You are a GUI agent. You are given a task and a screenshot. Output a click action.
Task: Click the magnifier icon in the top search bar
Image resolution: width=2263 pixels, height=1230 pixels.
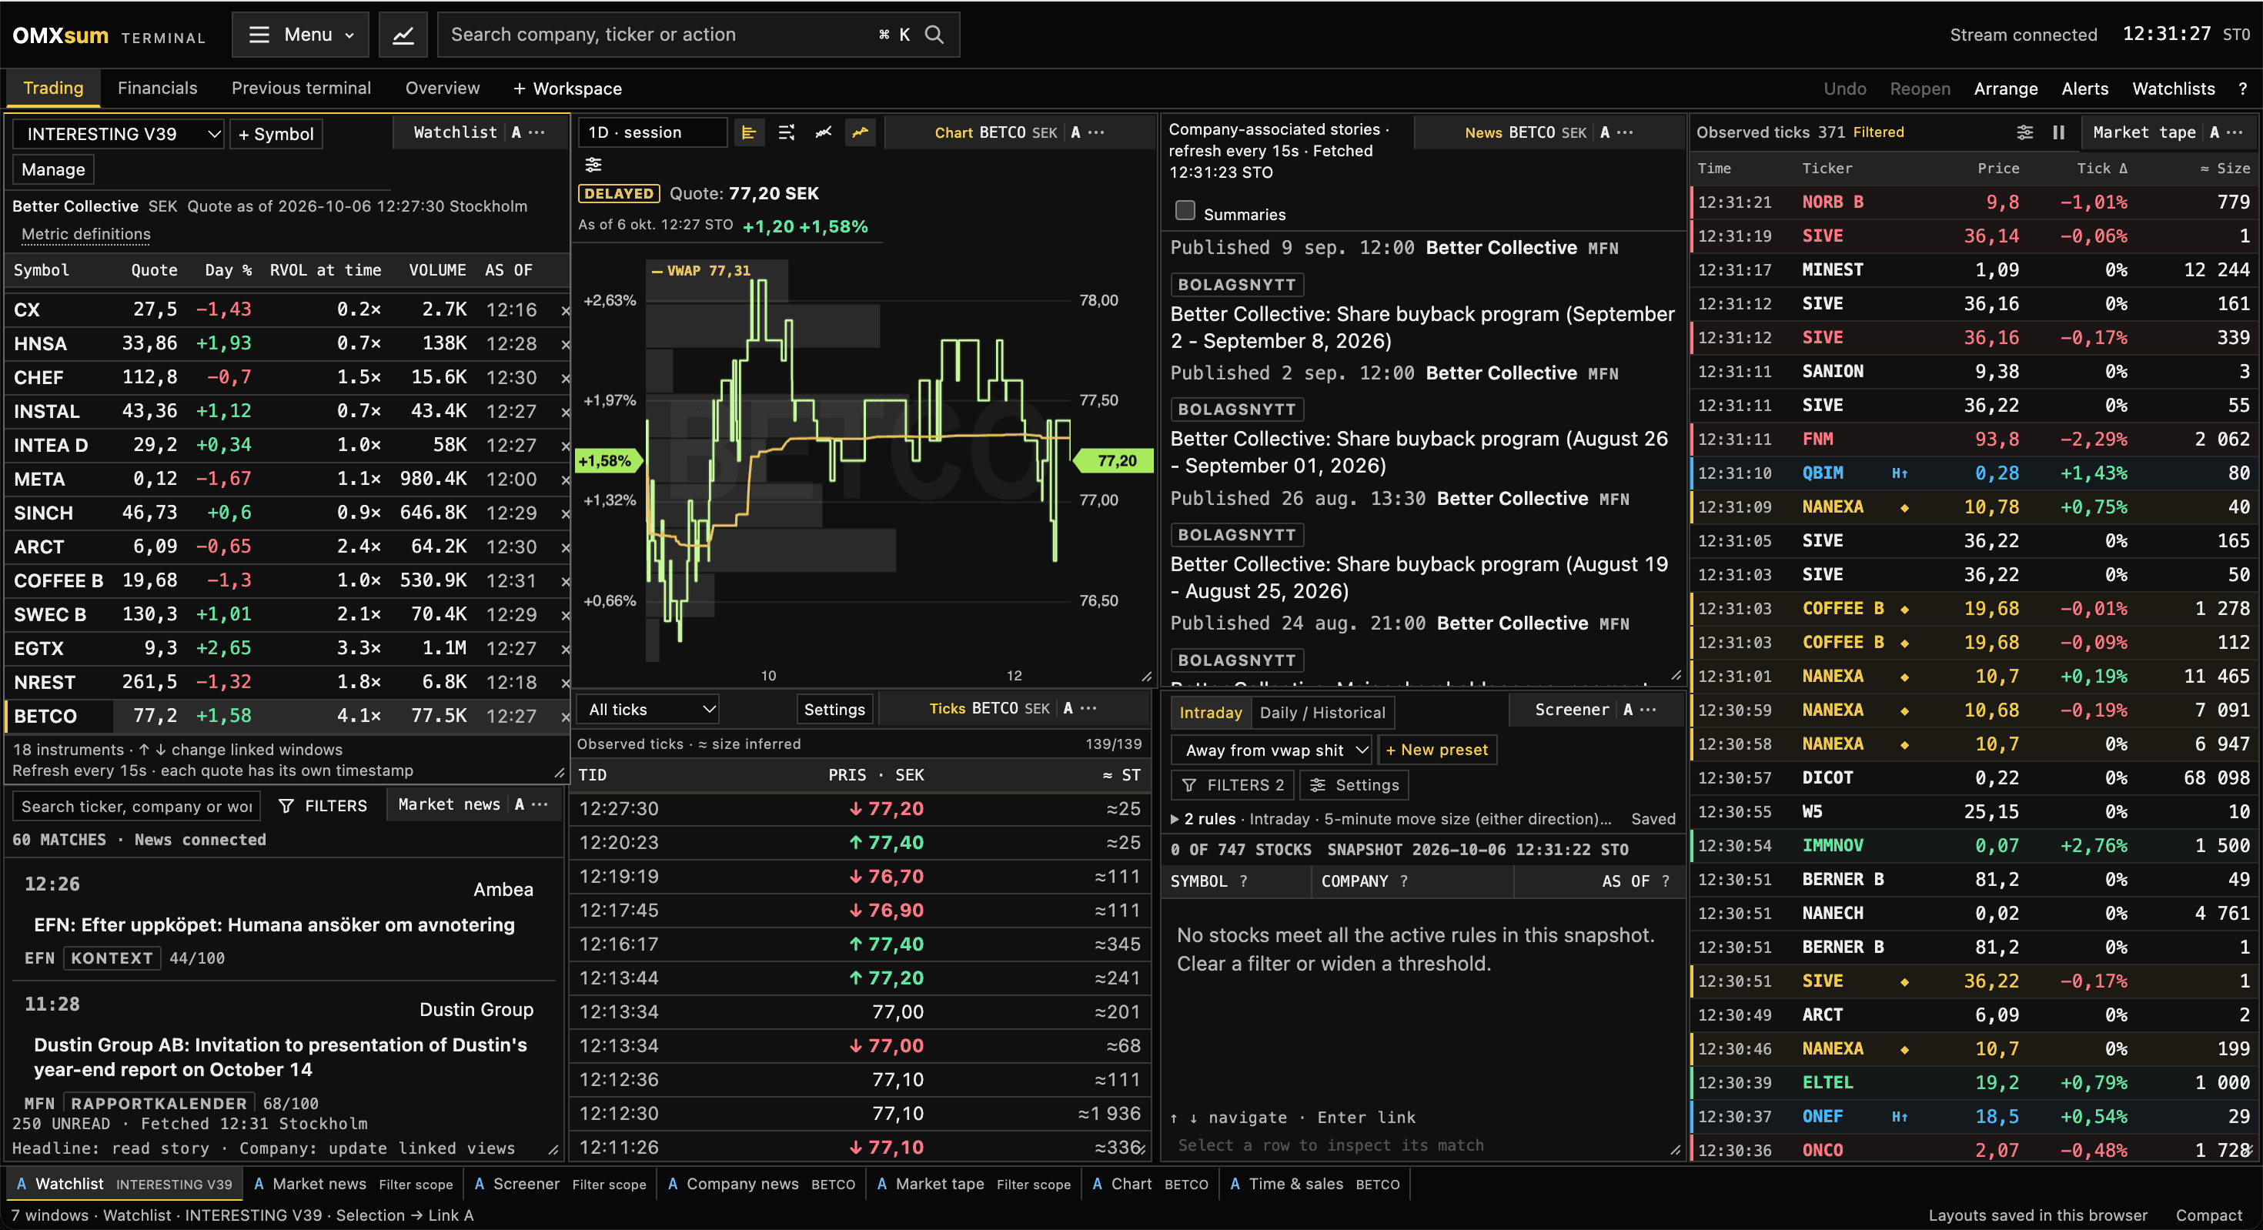934,35
